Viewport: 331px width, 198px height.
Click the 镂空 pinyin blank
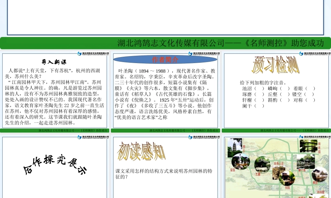coord(309,94)
